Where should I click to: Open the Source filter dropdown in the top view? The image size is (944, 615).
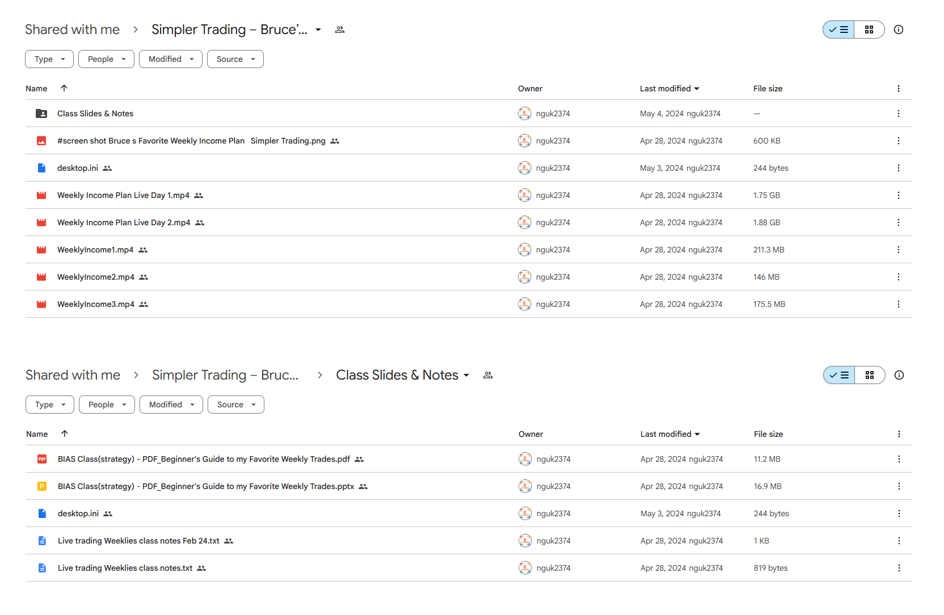235,59
